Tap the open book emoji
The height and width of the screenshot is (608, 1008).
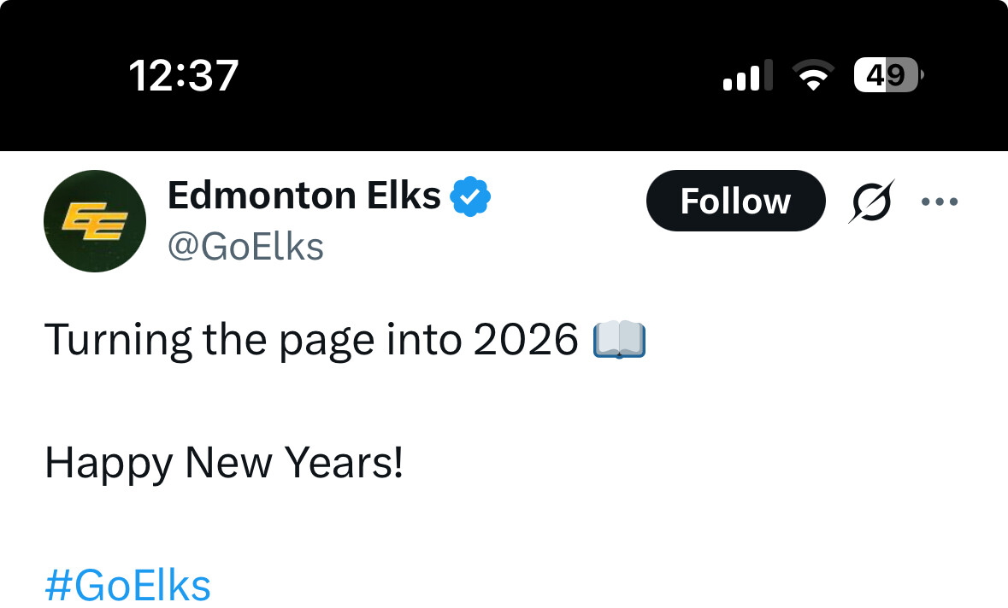(x=620, y=340)
